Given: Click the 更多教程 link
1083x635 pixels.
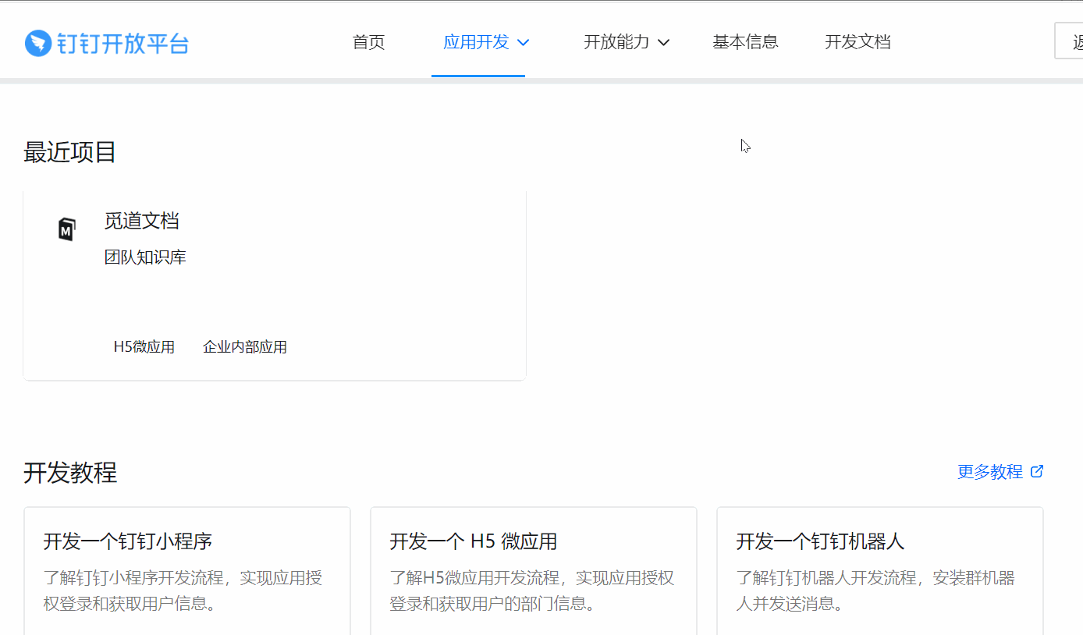Looking at the screenshot, I should [989, 471].
